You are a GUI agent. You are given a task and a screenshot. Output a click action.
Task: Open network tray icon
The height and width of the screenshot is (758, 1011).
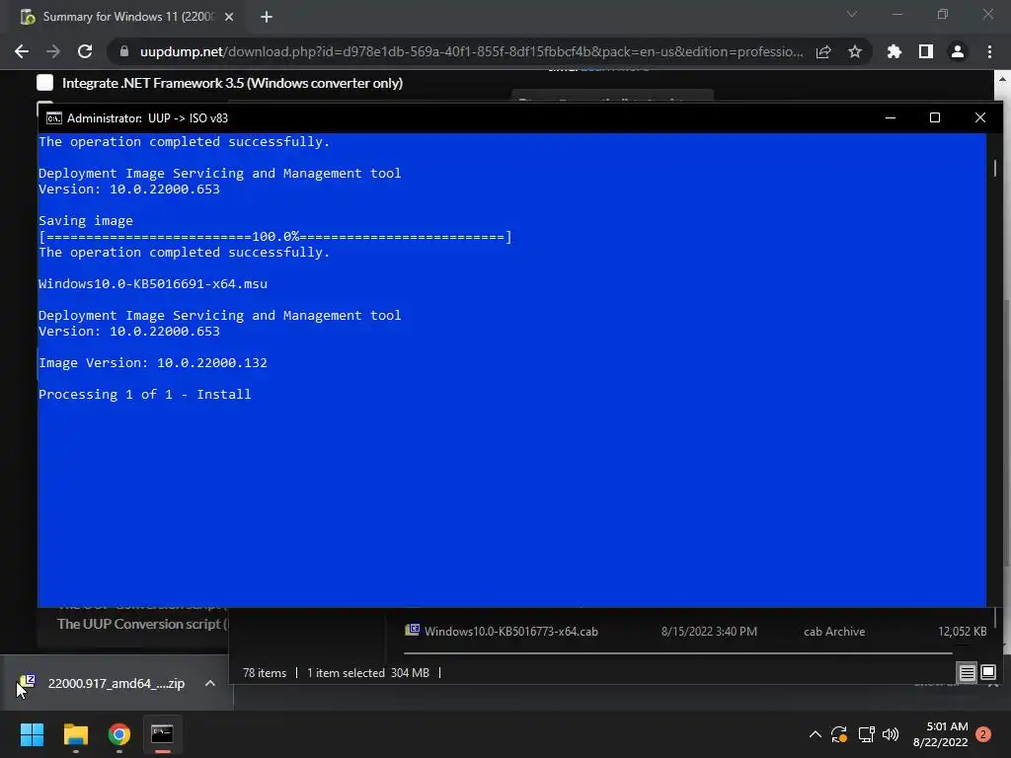[x=866, y=734]
